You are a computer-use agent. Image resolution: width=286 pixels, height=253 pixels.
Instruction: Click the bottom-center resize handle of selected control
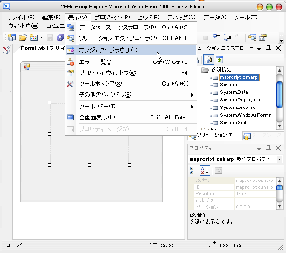[89, 165]
